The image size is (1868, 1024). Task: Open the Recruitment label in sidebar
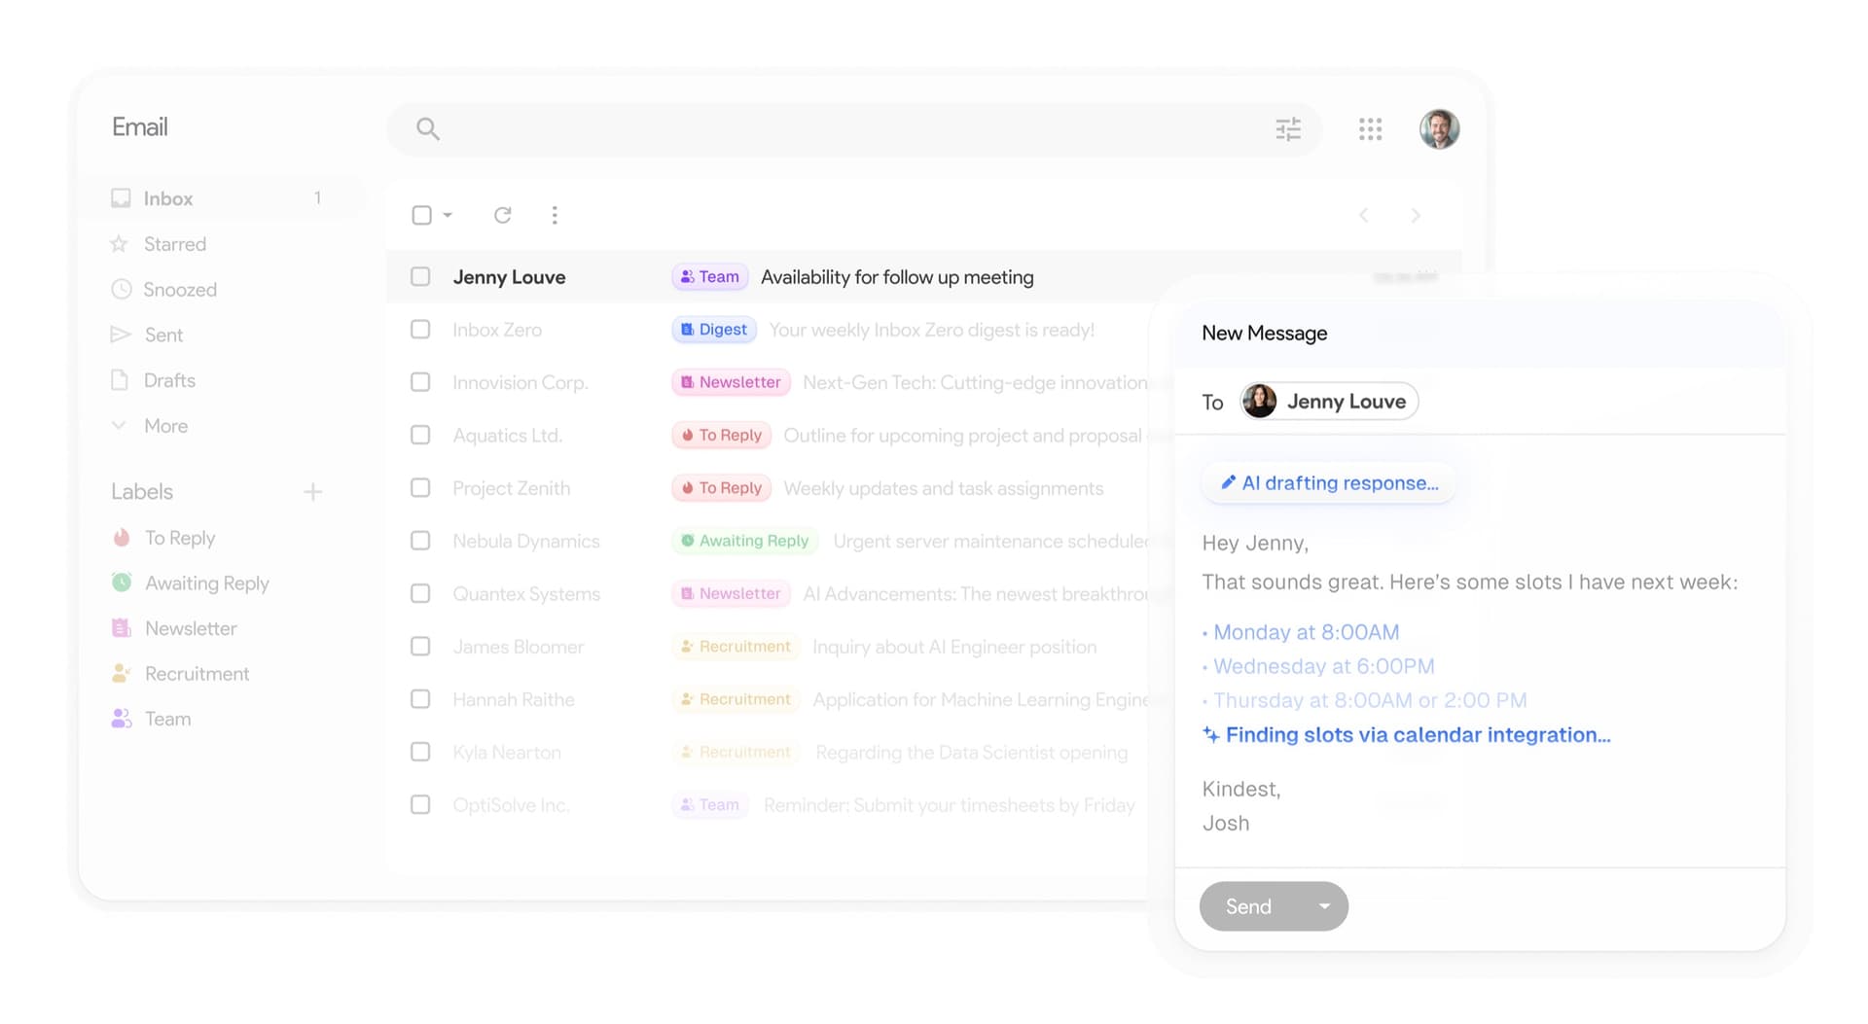181,674
